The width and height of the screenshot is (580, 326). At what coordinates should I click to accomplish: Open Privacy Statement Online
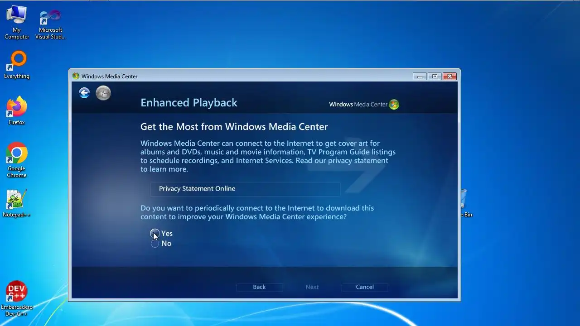pyautogui.click(x=245, y=189)
